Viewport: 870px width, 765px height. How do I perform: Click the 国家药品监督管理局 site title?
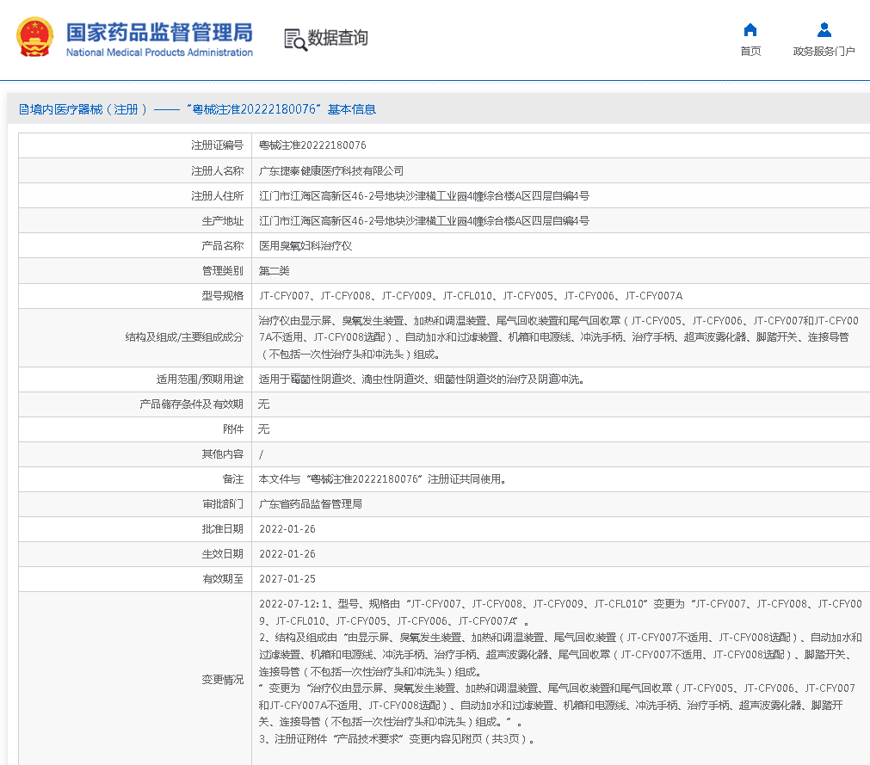coord(159,32)
